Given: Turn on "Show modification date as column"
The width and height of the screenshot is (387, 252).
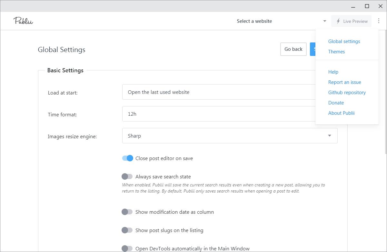Looking at the screenshot, I should coord(127,212).
